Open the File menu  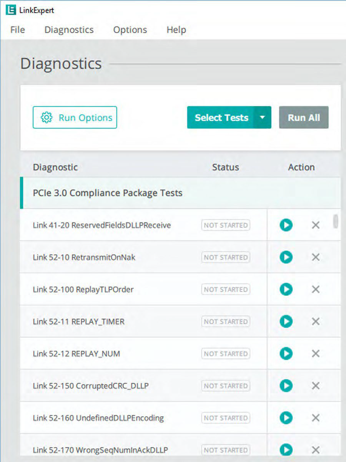pos(18,30)
